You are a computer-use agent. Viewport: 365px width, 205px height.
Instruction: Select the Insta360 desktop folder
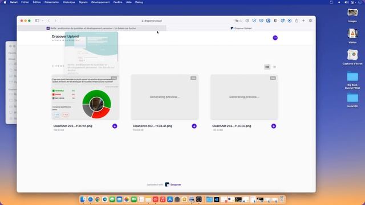pos(352,100)
